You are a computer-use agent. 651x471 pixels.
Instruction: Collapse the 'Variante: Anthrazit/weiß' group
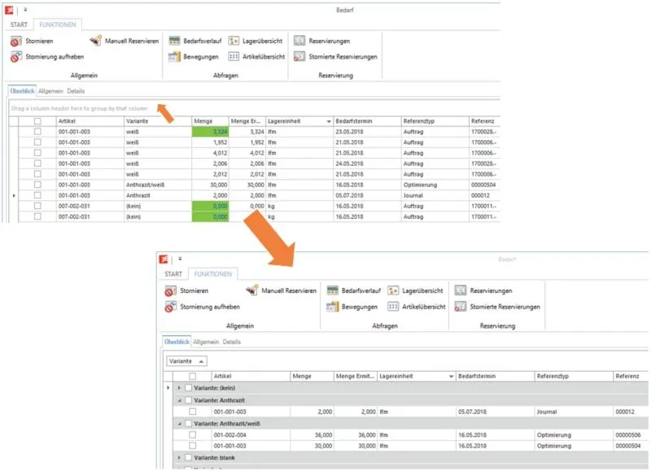(x=178, y=423)
